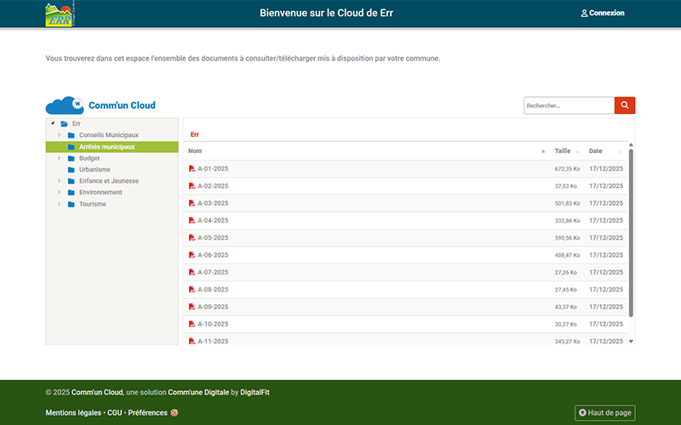Click the PDF icon for A-06-2025
Screen dimensions: 681x425
pos(192,255)
